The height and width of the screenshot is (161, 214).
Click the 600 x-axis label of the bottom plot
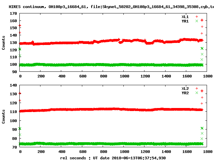point(83,152)
